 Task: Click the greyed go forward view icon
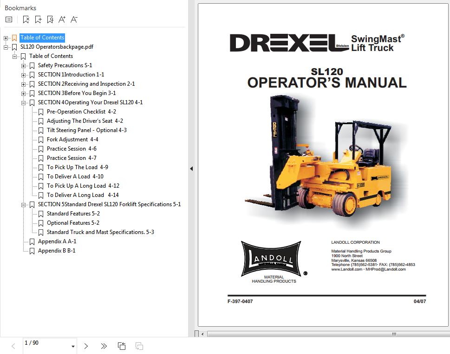pos(139,346)
